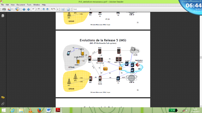
Task: Go to previous page with up arrow
Action: pyautogui.click(x=24, y=9)
